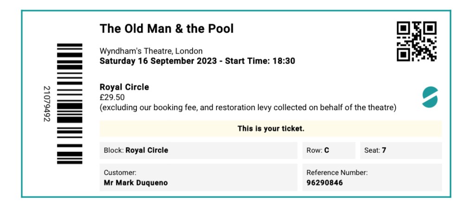Select the Royal Circle section heading
This screenshot has height=207, width=475.
click(x=124, y=87)
